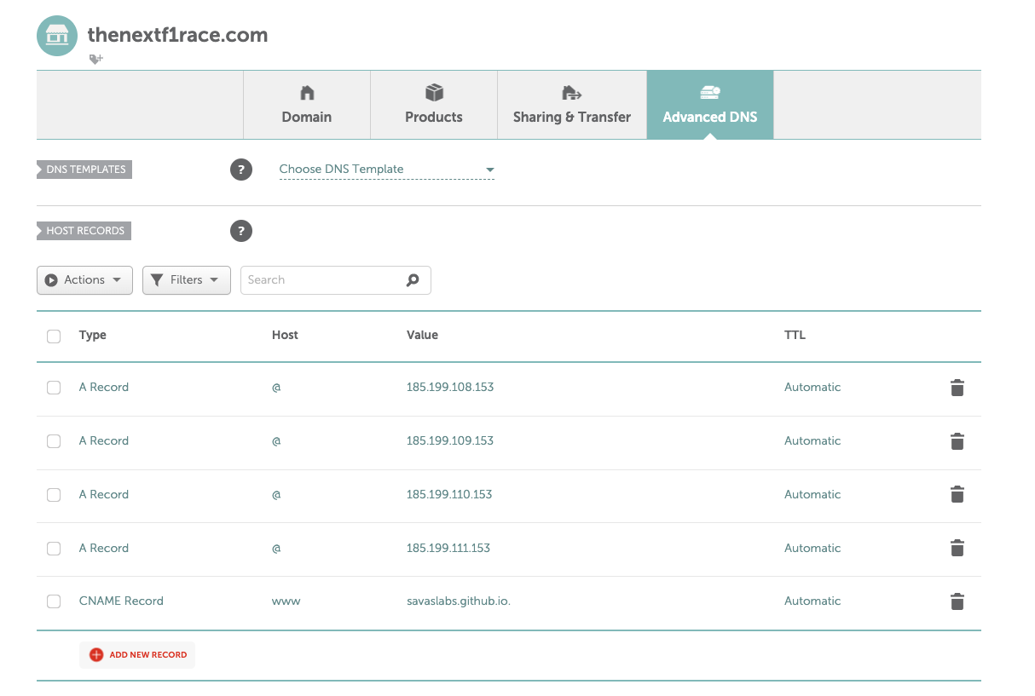The height and width of the screenshot is (696, 1035).
Task: Click inside the Search records field
Action: click(324, 279)
